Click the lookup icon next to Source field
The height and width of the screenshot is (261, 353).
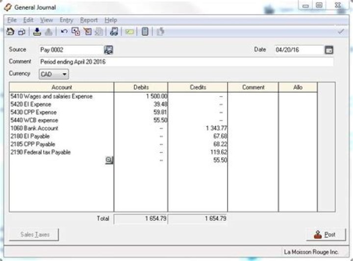pos(108,50)
